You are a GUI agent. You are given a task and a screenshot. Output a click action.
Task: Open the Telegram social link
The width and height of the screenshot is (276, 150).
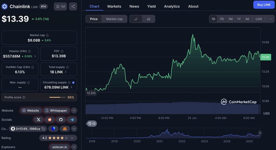pos(72,120)
